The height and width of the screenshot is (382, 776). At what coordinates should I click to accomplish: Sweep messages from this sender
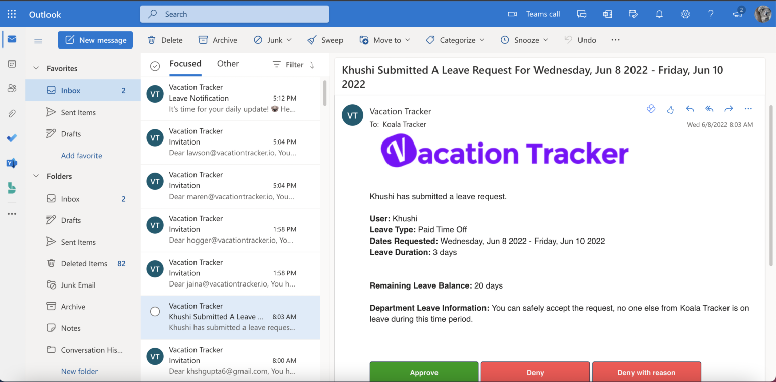coord(325,40)
